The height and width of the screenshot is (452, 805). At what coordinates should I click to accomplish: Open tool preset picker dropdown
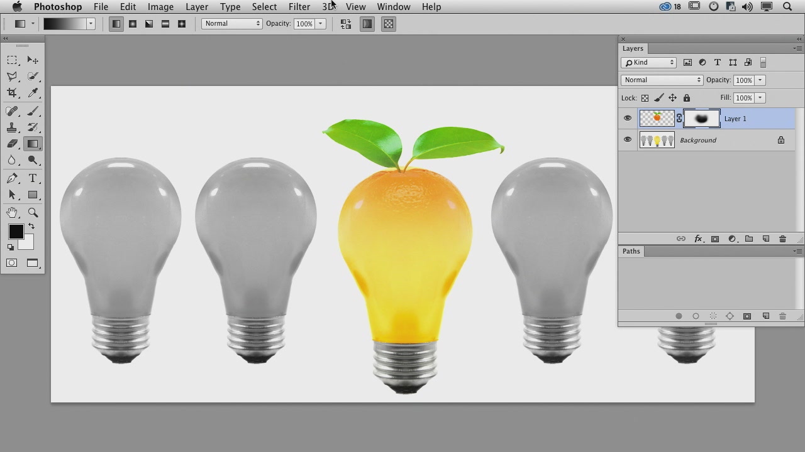point(33,24)
